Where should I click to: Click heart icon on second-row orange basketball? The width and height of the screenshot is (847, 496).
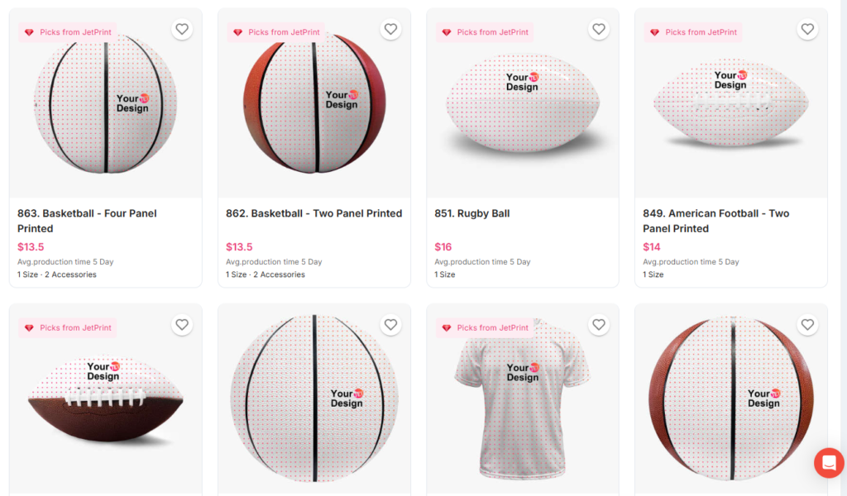click(x=807, y=325)
